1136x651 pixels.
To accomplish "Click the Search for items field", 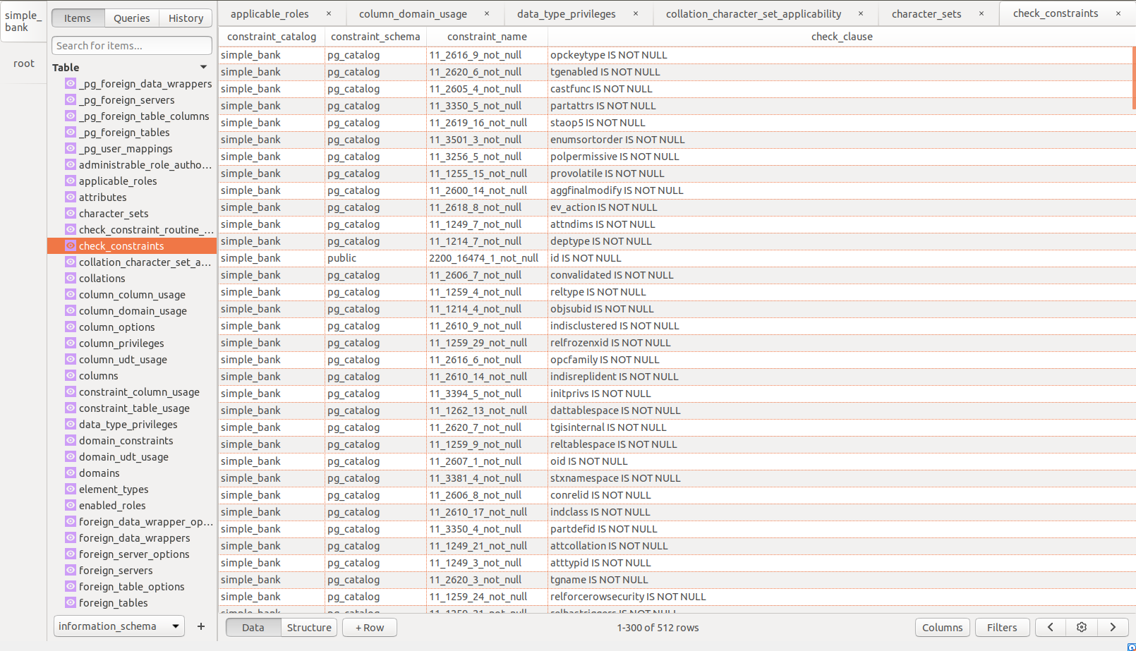I will (131, 45).
